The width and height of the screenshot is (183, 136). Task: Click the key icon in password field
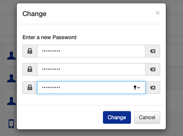[135, 88]
